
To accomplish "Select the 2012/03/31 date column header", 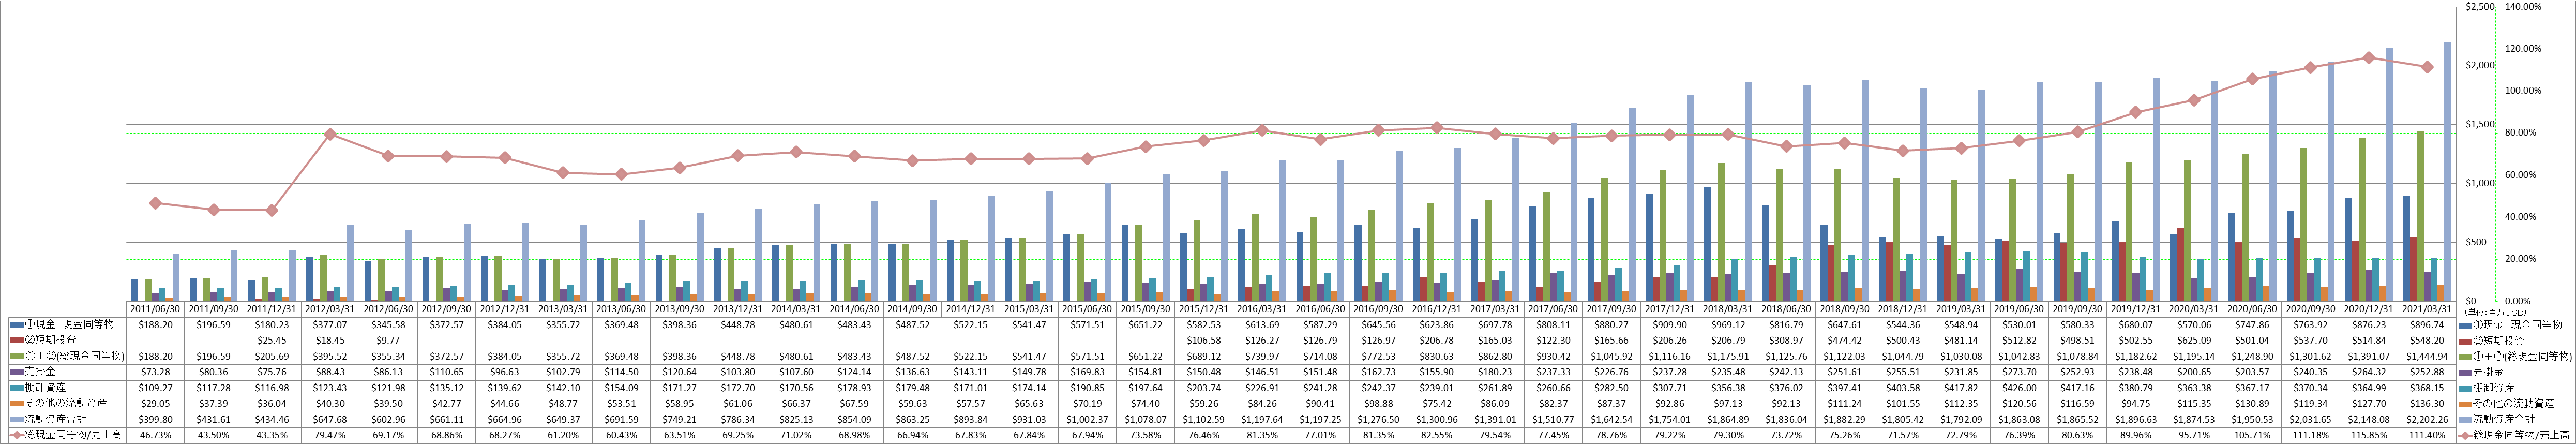I will (330, 310).
